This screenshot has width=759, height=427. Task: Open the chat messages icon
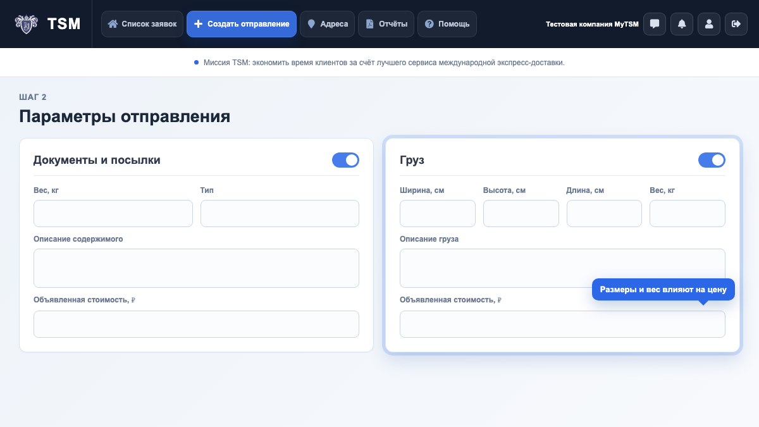[x=655, y=24]
